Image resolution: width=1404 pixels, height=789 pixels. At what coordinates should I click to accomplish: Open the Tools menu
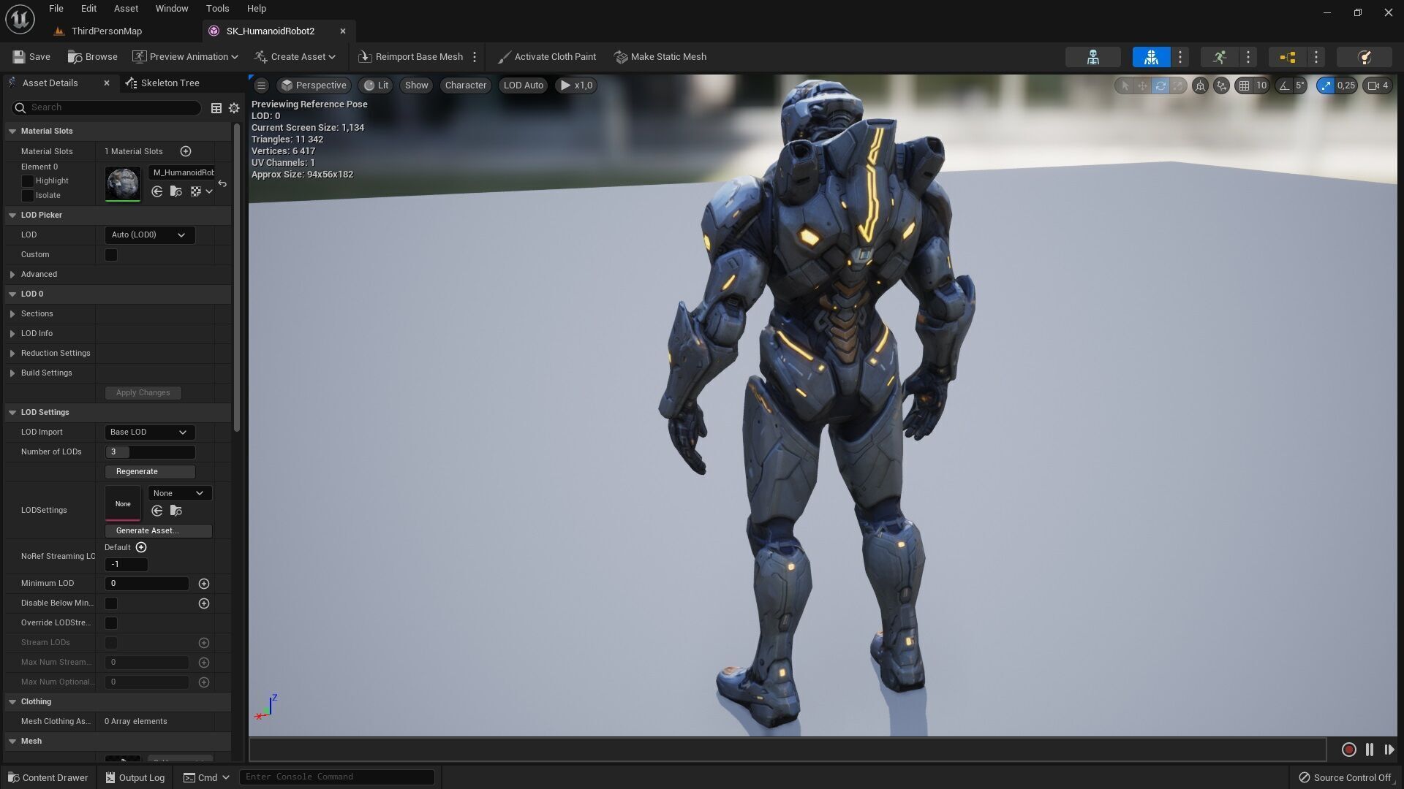click(217, 9)
